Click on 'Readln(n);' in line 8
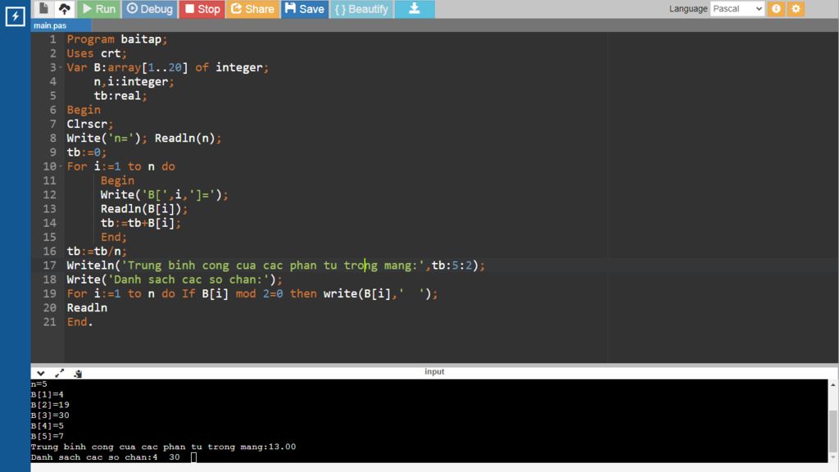 coord(188,138)
